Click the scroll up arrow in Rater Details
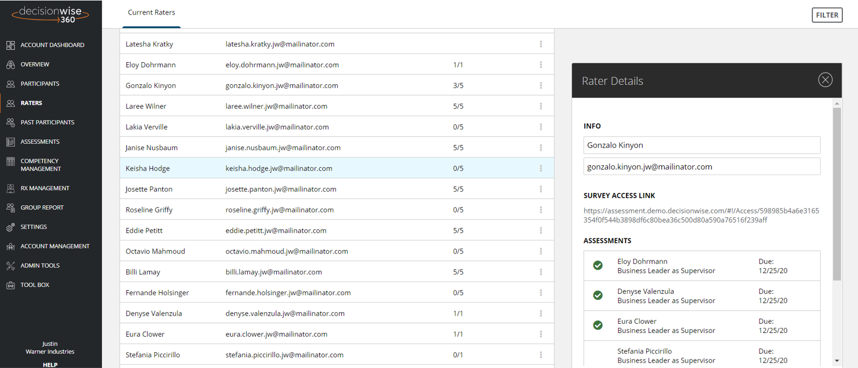Image resolution: width=858 pixels, height=368 pixels. tap(837, 103)
